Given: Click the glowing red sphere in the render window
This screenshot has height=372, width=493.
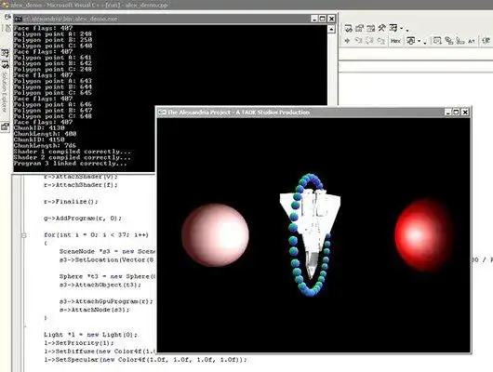Looking at the screenshot, I should click(423, 234).
